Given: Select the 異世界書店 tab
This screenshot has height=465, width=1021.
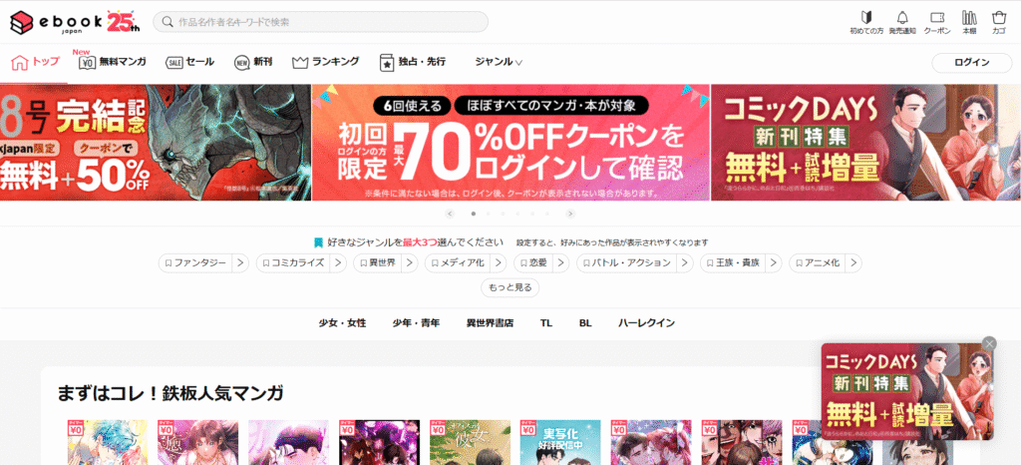Looking at the screenshot, I should pyautogui.click(x=490, y=323).
